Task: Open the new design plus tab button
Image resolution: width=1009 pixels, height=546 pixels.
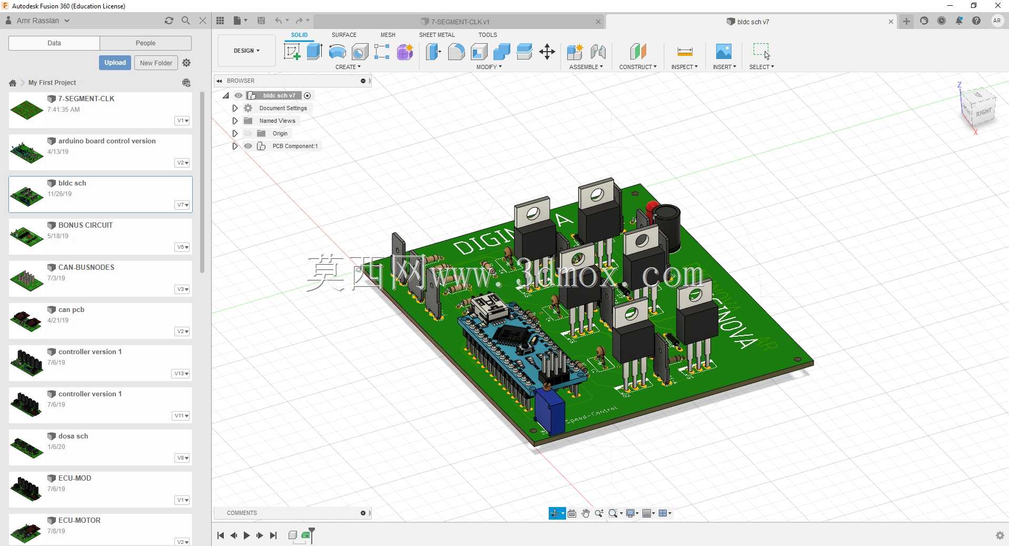Action: pos(906,21)
